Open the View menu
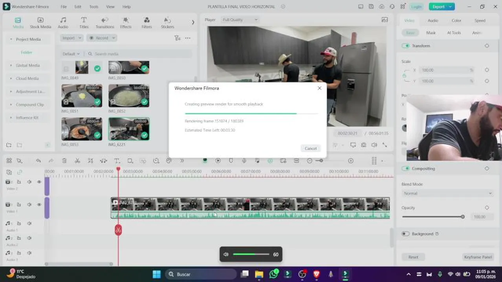 pyautogui.click(x=110, y=7)
